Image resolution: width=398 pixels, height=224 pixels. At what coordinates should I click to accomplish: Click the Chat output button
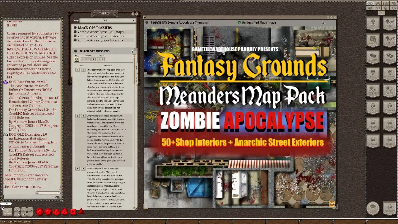point(101,59)
